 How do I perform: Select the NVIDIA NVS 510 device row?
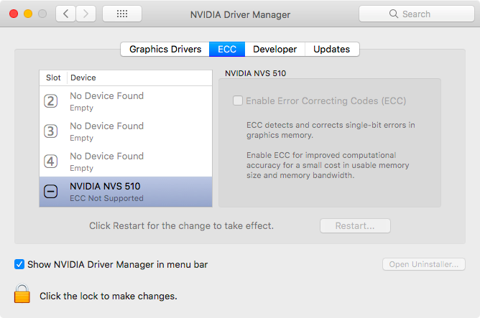[137, 192]
